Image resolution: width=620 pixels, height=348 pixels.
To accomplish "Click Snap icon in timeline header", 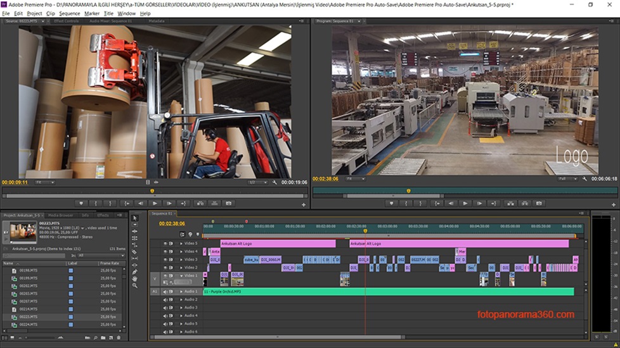I will (x=183, y=234).
